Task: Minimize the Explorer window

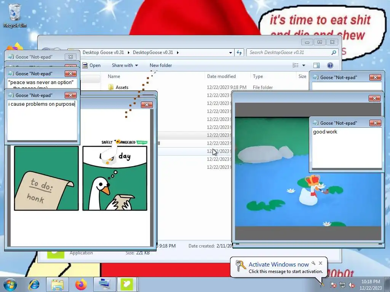Action: point(307,42)
